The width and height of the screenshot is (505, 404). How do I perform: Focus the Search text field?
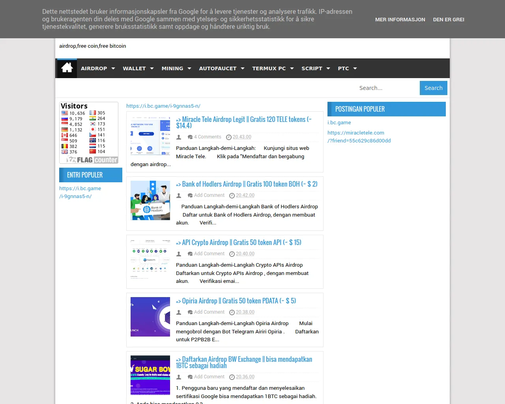click(x=387, y=88)
